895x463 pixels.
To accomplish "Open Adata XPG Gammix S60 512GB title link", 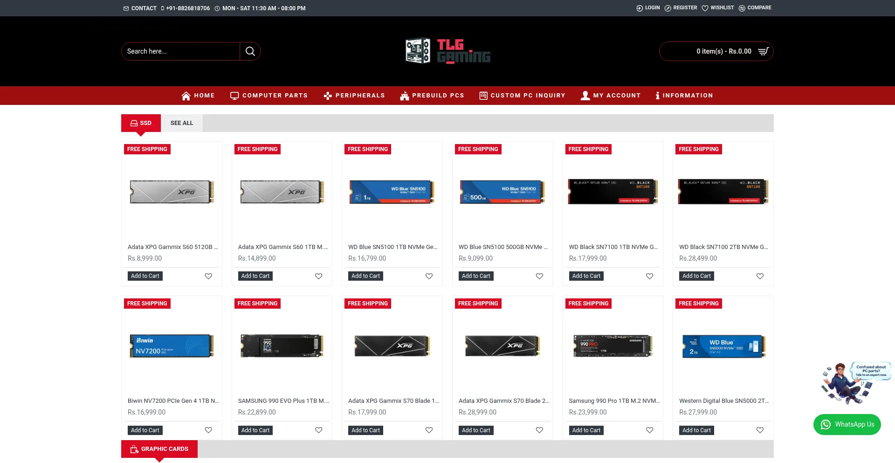I will click(x=173, y=247).
